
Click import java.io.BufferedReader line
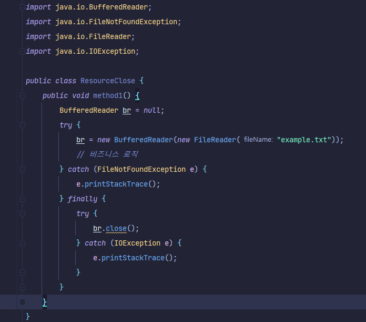point(89,7)
